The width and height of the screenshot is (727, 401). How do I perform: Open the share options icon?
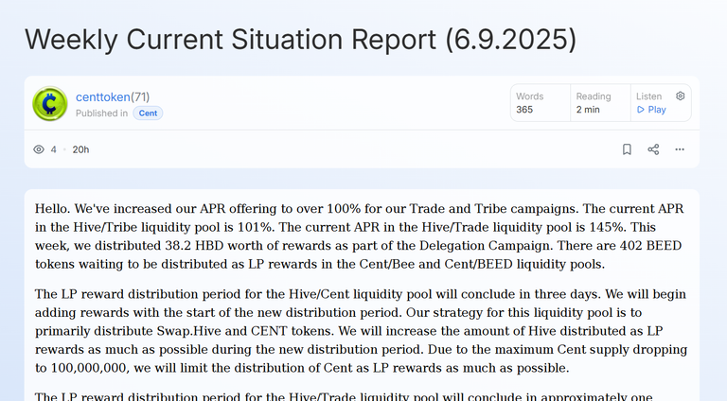[x=653, y=149]
